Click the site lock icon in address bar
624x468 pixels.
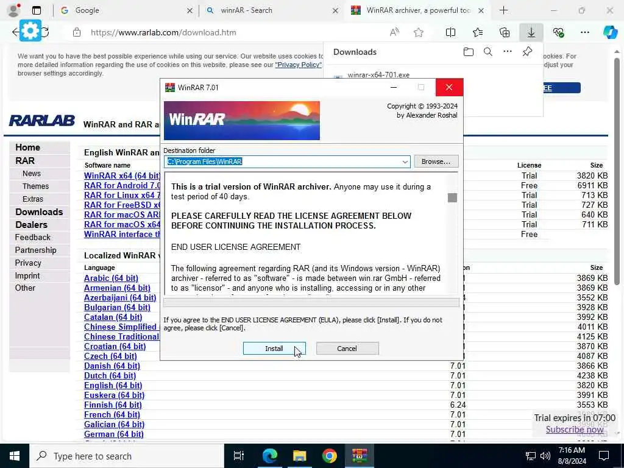[77, 33]
